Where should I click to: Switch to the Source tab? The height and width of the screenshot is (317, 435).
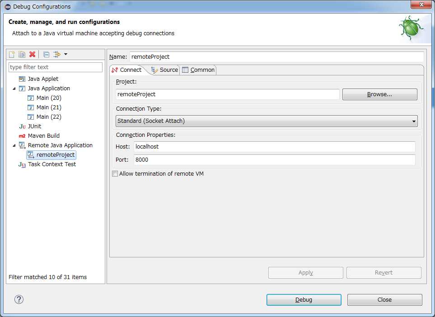tap(164, 70)
